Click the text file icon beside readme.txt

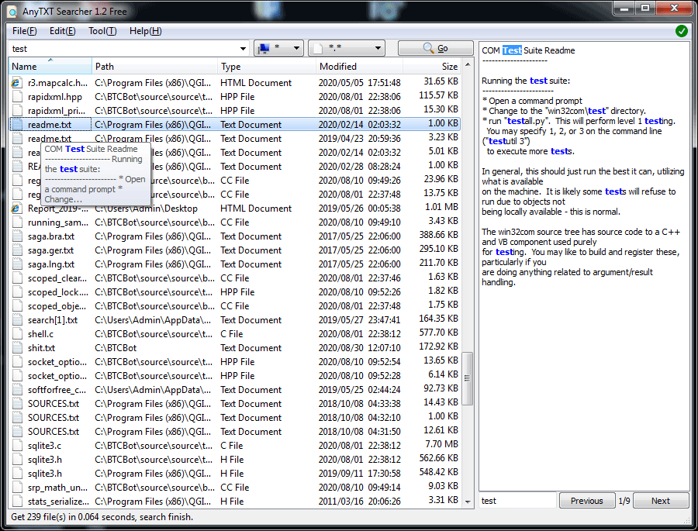17,124
